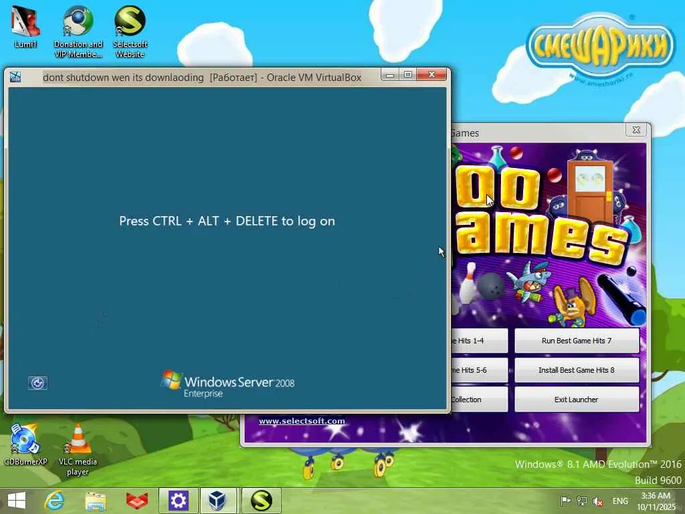Switch to the VirtualBox taskbar icon

pyautogui.click(x=217, y=501)
